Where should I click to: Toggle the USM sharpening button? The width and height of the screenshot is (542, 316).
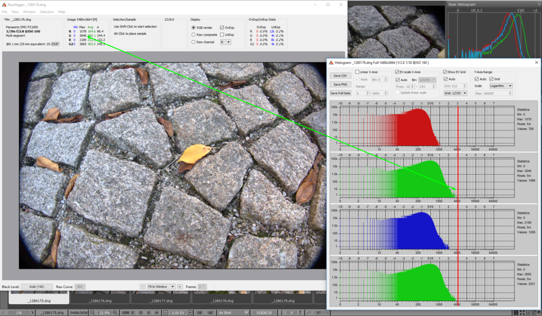[125, 313]
